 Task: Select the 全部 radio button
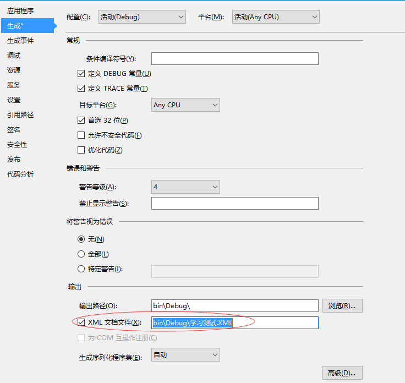tap(81, 254)
